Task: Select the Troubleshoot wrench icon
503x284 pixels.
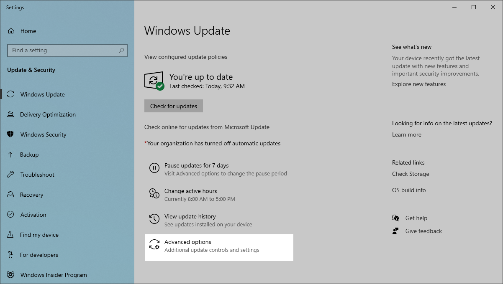Action: point(11,174)
